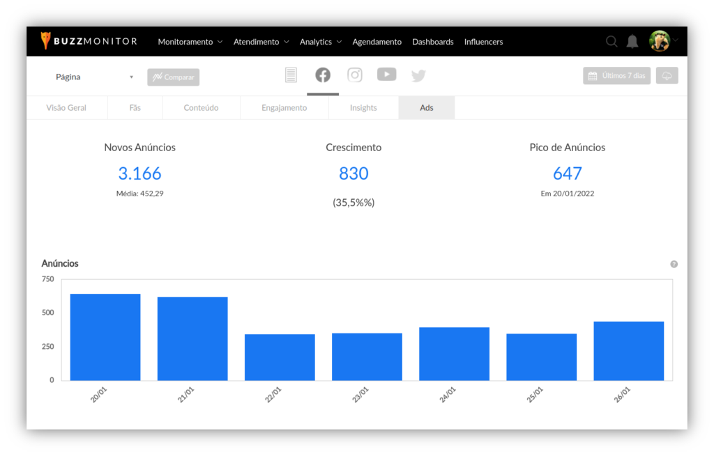This screenshot has height=456, width=714.
Task: Expand the Analytics menu
Action: coord(321,42)
